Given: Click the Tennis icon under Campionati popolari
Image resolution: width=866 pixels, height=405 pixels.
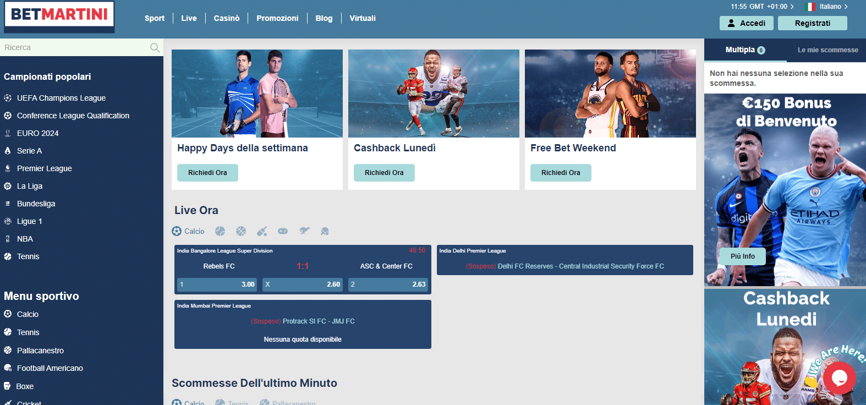Looking at the screenshot, I should pyautogui.click(x=8, y=256).
